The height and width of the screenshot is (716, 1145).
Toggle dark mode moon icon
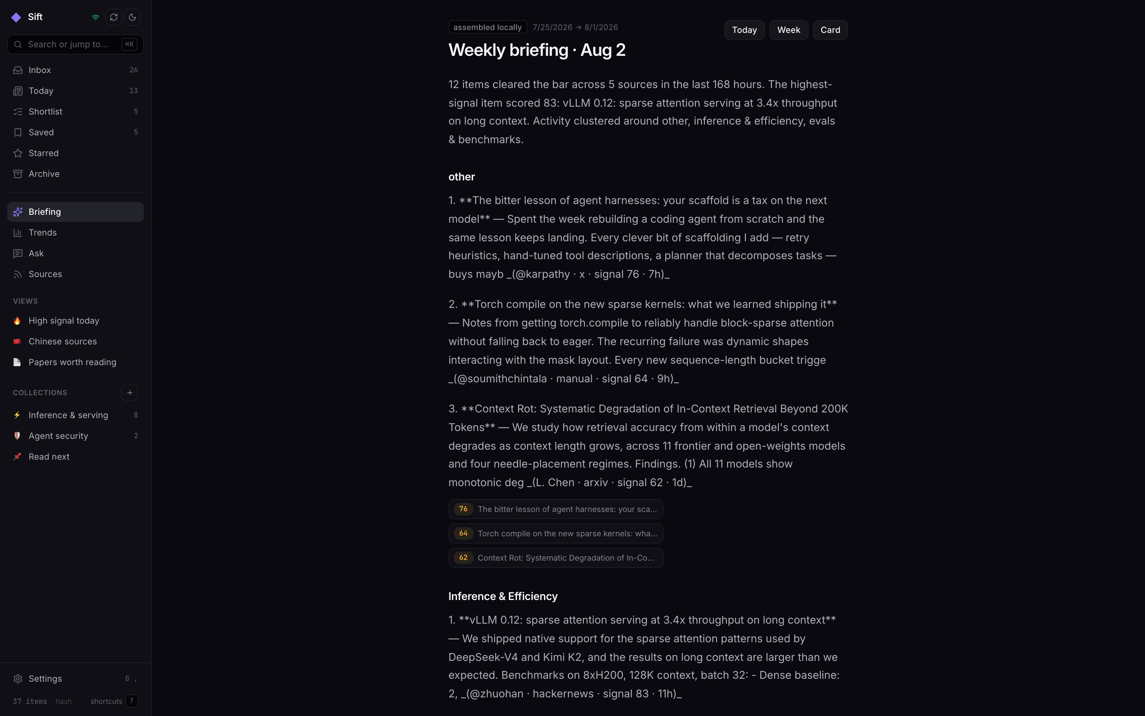coord(132,18)
